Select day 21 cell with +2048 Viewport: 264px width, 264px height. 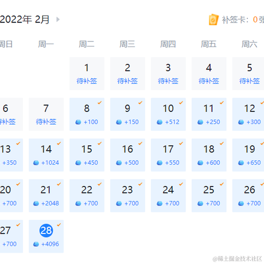point(46,196)
